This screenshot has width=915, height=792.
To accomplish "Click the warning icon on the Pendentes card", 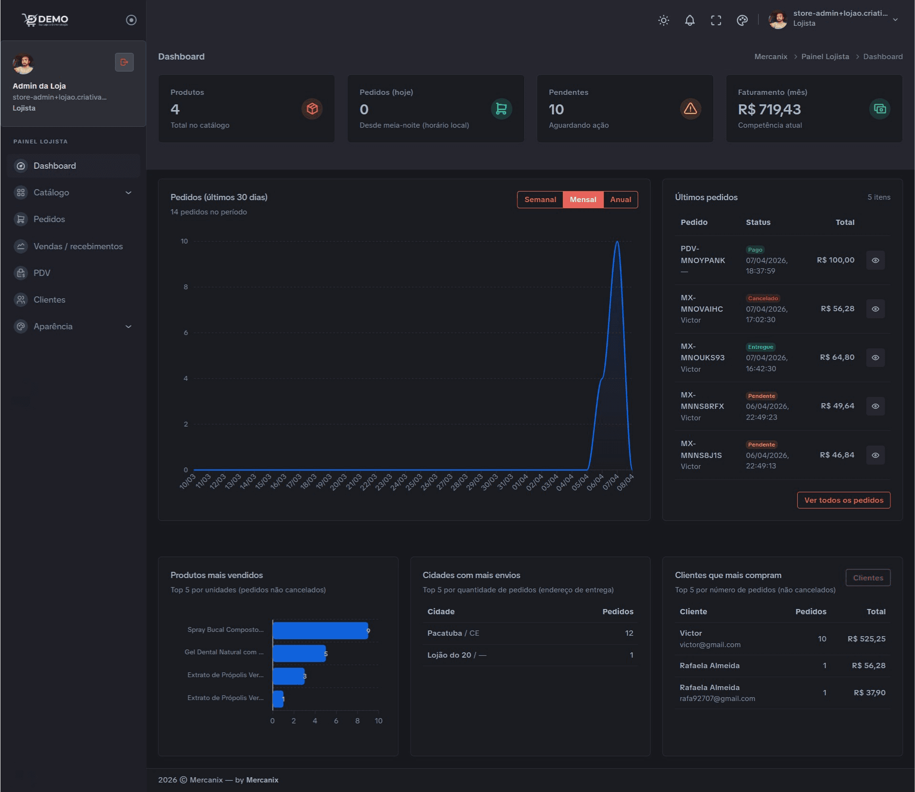I will pyautogui.click(x=690, y=109).
